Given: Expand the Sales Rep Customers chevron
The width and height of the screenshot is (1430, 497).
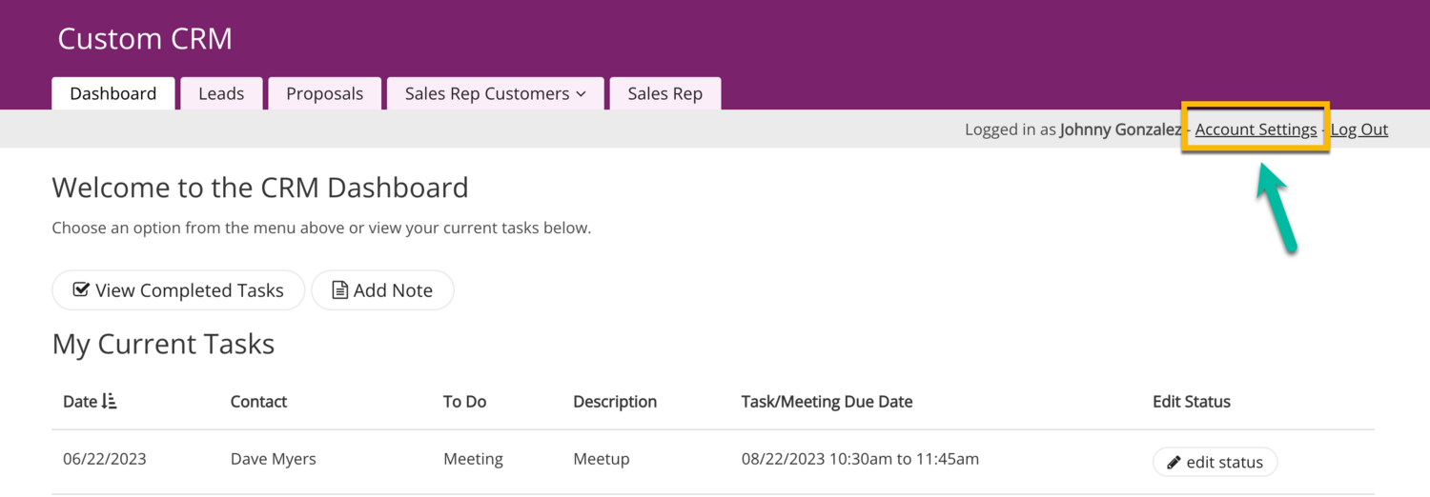Looking at the screenshot, I should pyautogui.click(x=581, y=94).
